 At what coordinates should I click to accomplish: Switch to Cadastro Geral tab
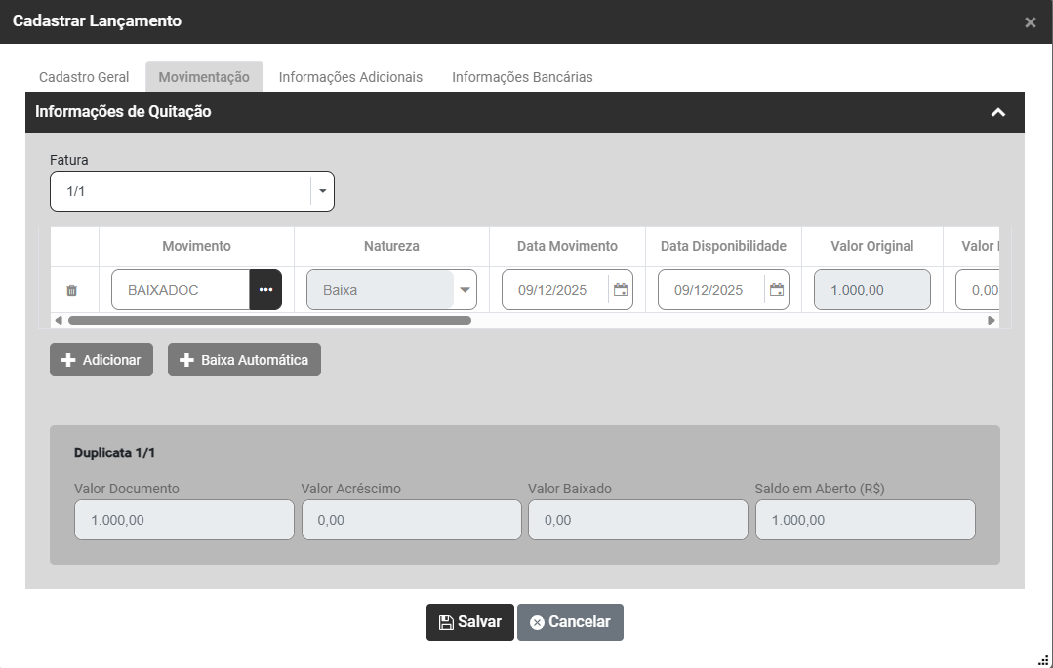pyautogui.click(x=84, y=77)
